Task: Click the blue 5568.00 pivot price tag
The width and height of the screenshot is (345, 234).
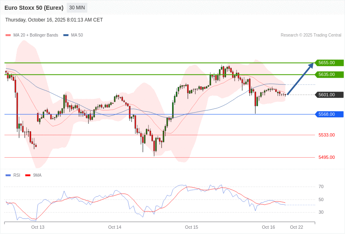Action: click(329, 115)
